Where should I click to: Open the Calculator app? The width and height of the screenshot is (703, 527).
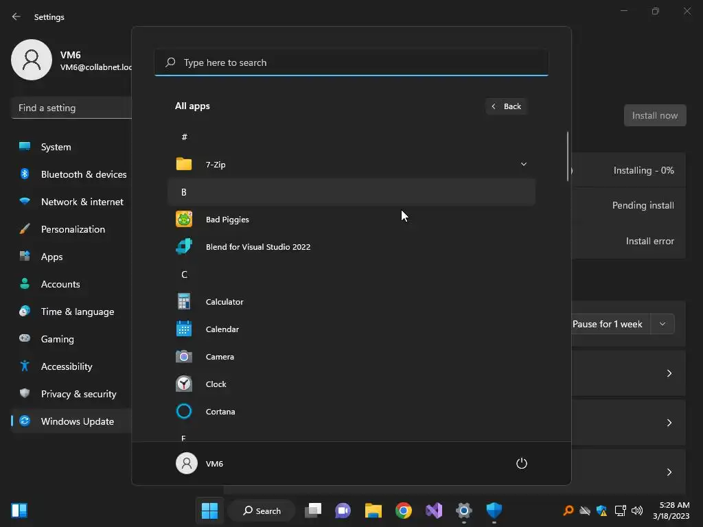tap(351, 302)
